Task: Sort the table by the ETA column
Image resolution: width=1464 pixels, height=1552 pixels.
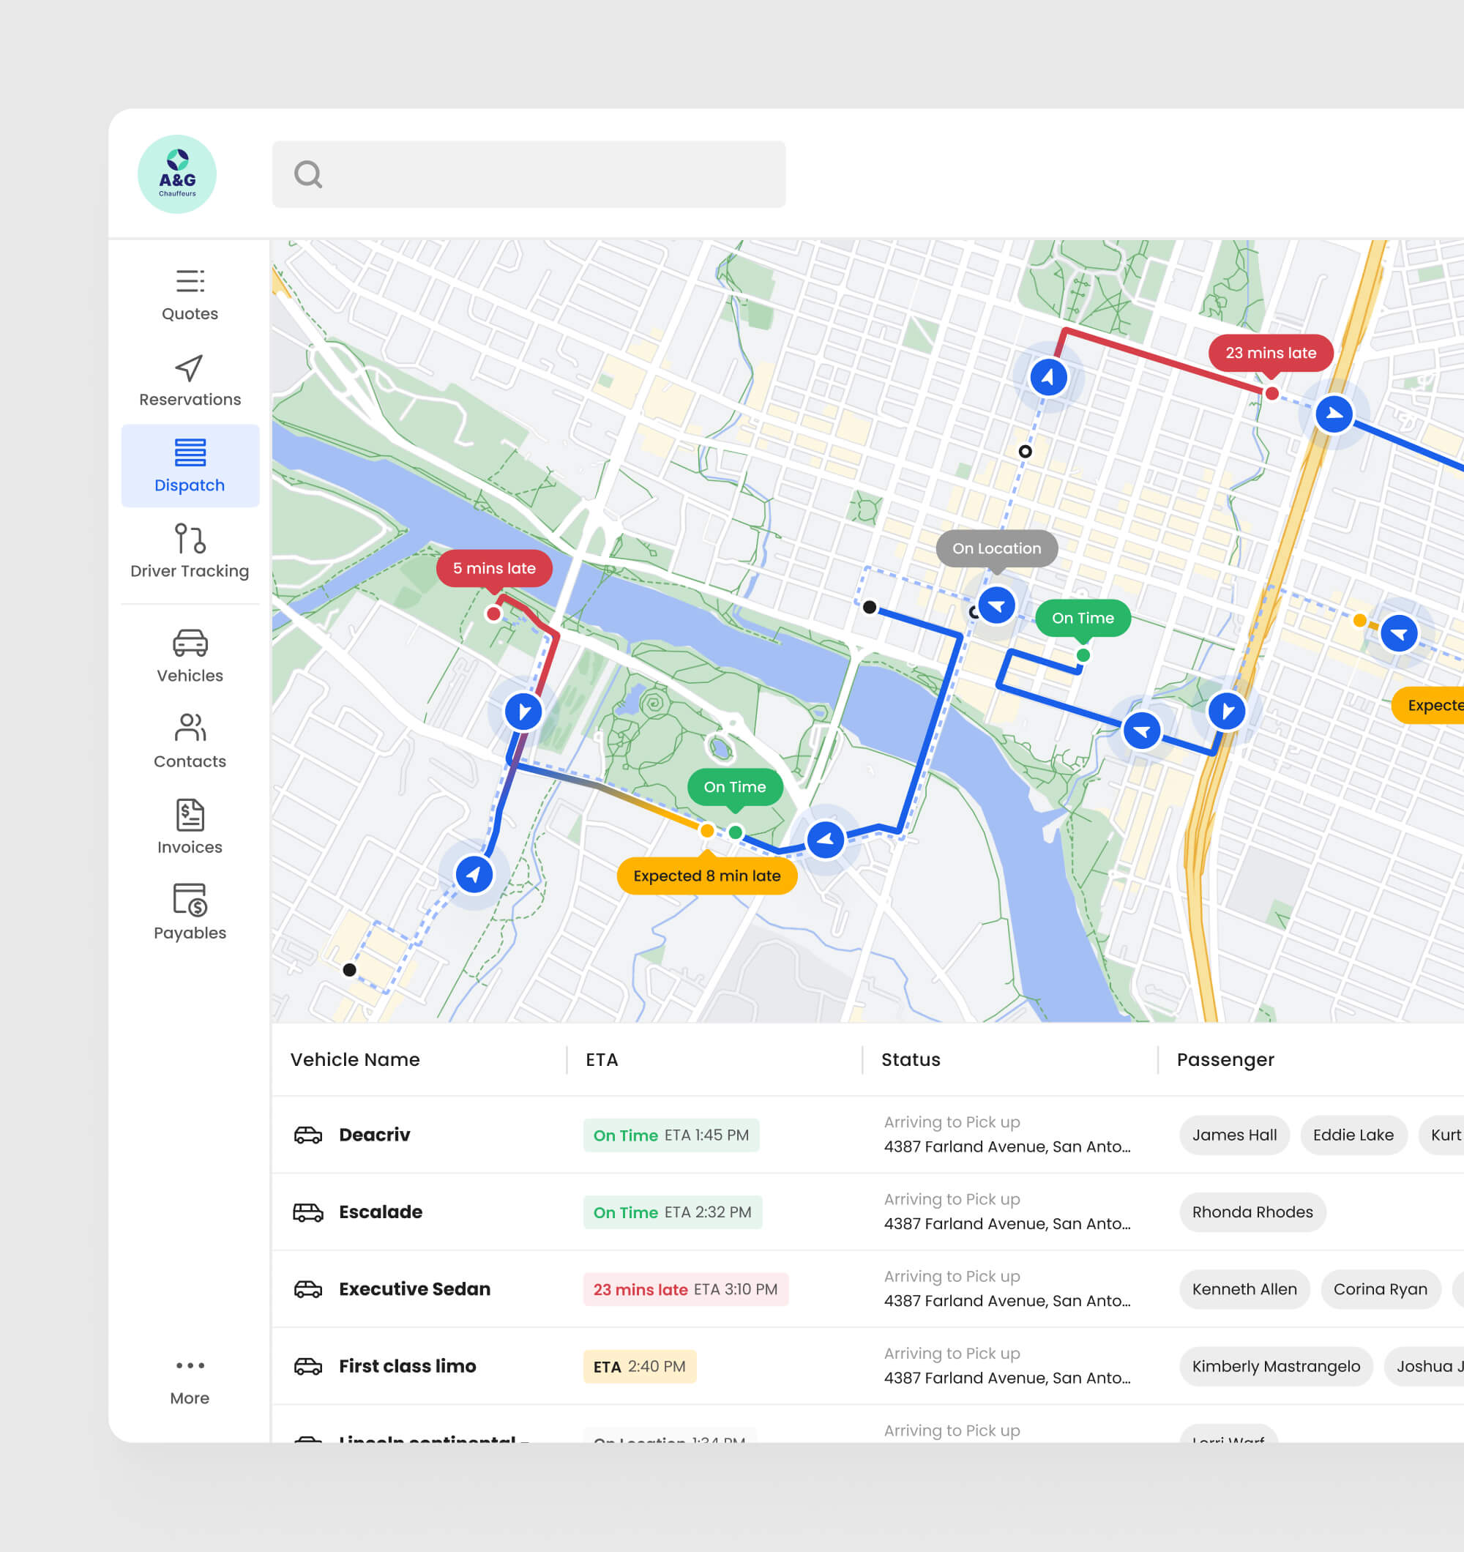Action: (600, 1059)
